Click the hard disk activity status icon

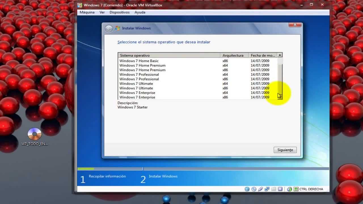point(247,189)
